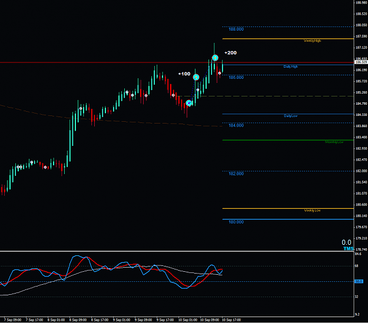Click 187.120 on the price axis
The height and width of the screenshot is (323, 368).
(361, 48)
